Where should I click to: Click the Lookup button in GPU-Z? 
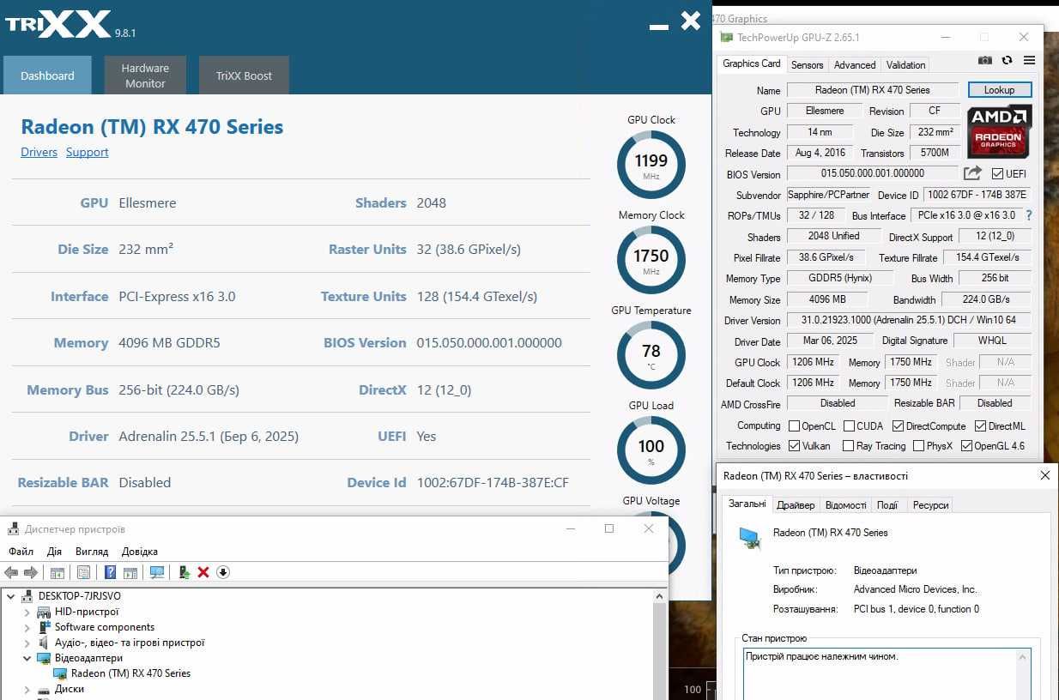[x=999, y=90]
